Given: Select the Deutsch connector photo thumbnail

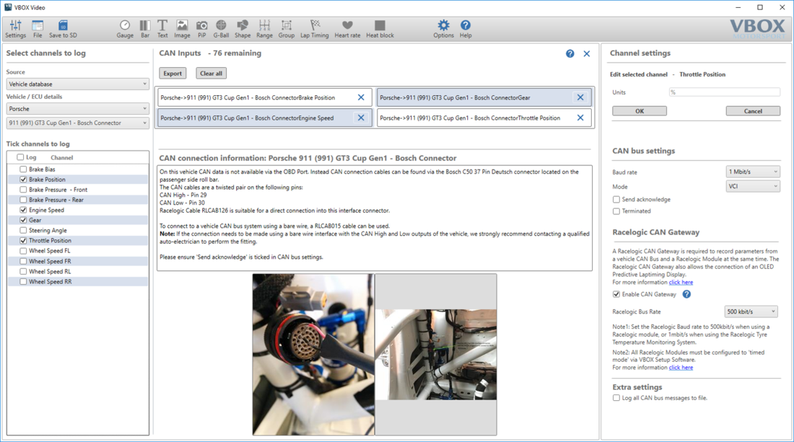Looking at the screenshot, I should (313, 355).
